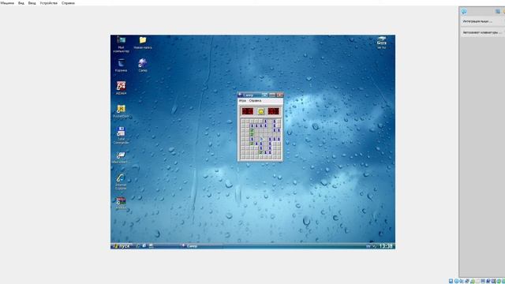Select the desktop icon above Internet Explorer
The height and width of the screenshot is (284, 505).
pyautogui.click(x=121, y=158)
